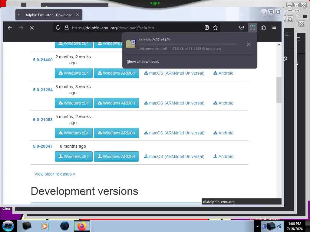Image resolution: width=310 pixels, height=232 pixels.
Task: Show all downloads
Action: tap(143, 62)
